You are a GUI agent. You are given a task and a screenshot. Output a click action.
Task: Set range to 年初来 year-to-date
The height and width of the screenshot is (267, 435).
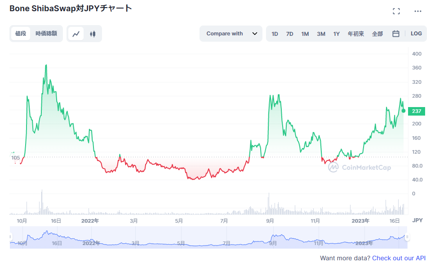356,34
